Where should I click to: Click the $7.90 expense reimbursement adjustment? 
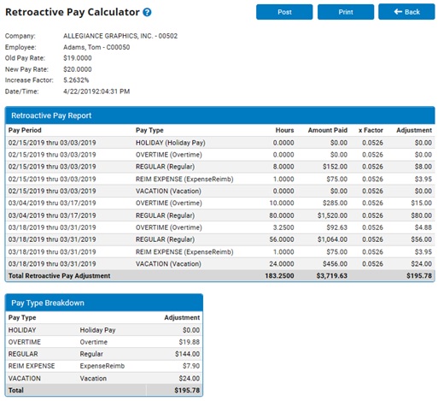(x=191, y=366)
